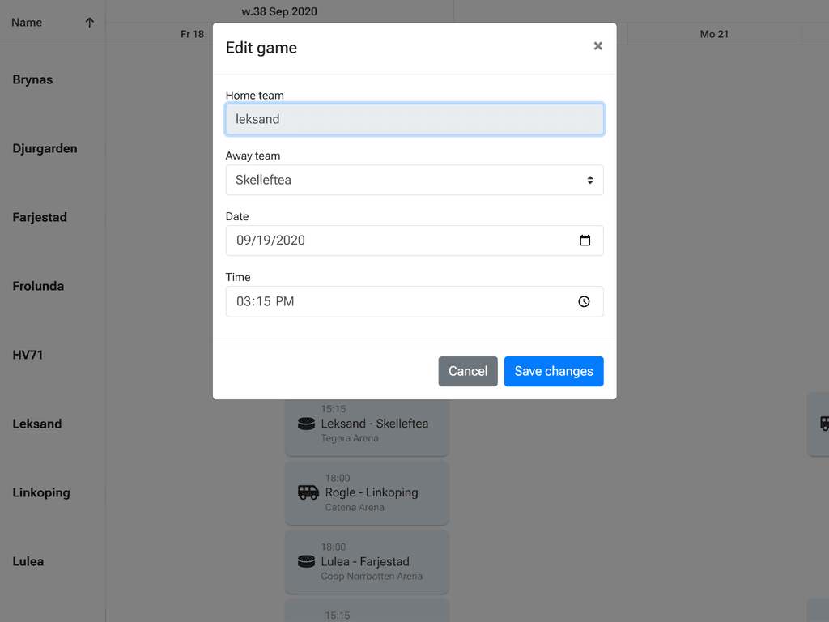This screenshot has height=622, width=829.
Task: Open the Time field stepper control
Action: [x=584, y=301]
